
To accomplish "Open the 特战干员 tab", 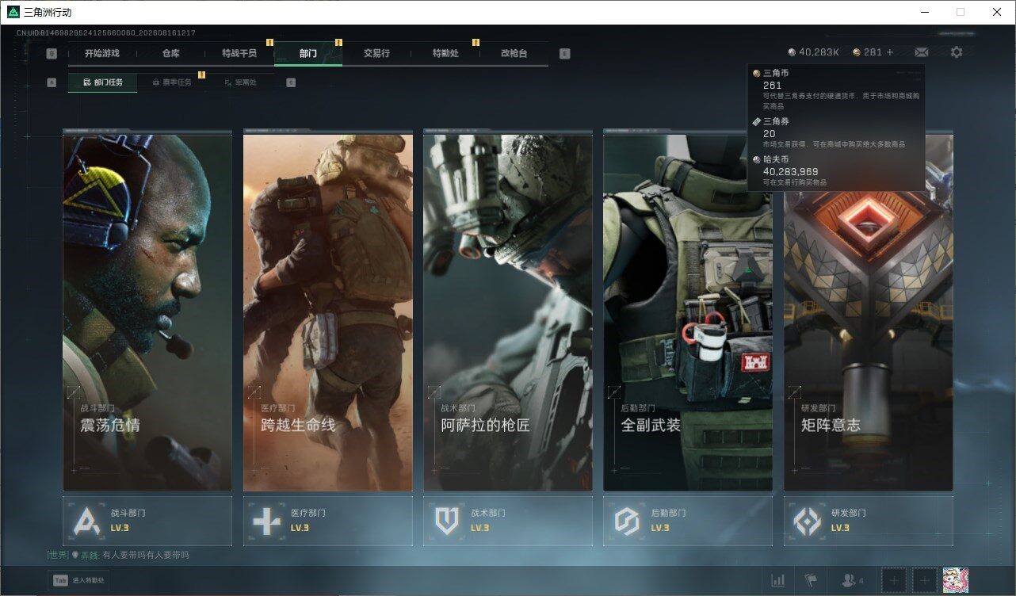I will pos(239,53).
